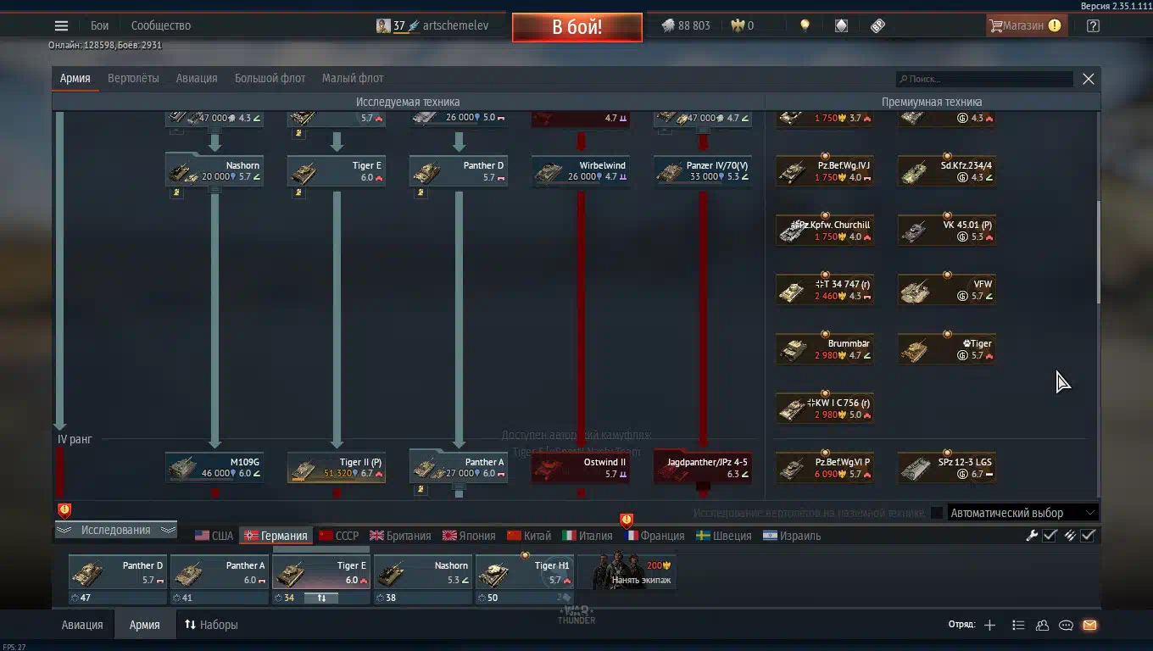The image size is (1153, 651).
Task: Select the Британия nation
Action: [x=400, y=536]
